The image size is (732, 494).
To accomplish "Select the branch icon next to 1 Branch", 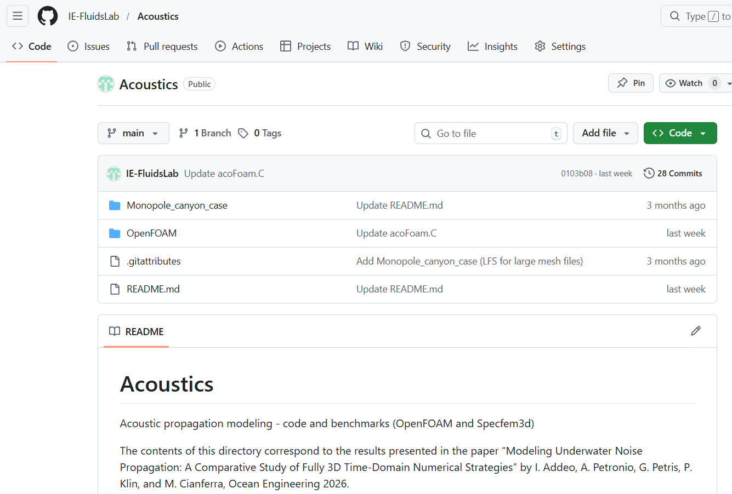I will coord(183,133).
